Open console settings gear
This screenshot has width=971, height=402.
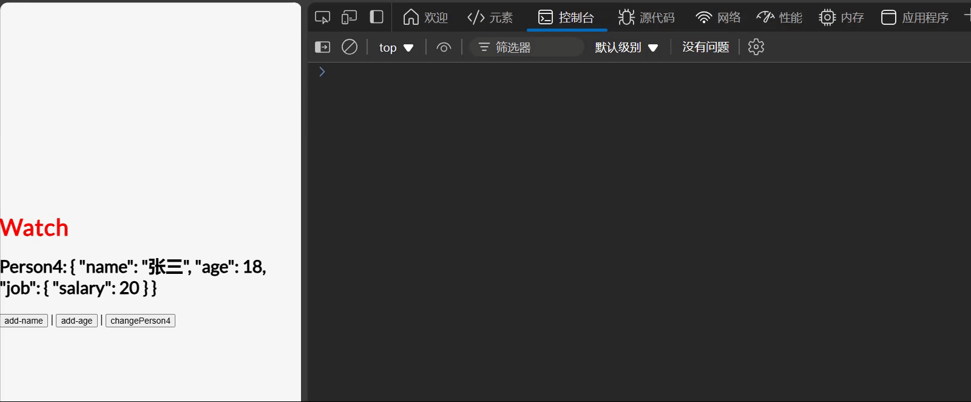[756, 47]
